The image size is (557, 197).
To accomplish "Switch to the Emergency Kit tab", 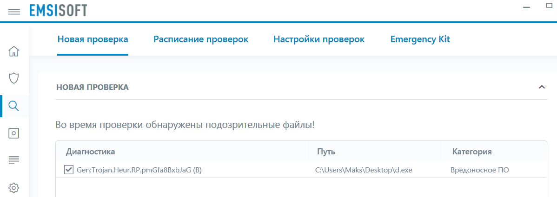I will tap(420, 39).
